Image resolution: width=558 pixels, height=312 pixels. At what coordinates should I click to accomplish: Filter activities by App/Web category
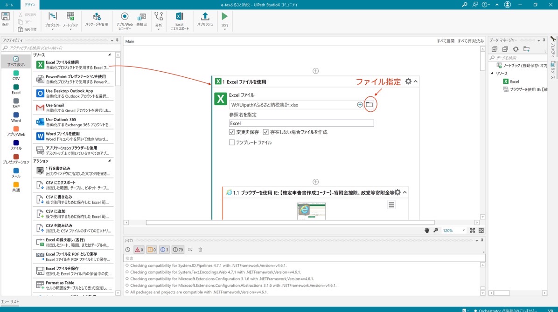tap(16, 131)
